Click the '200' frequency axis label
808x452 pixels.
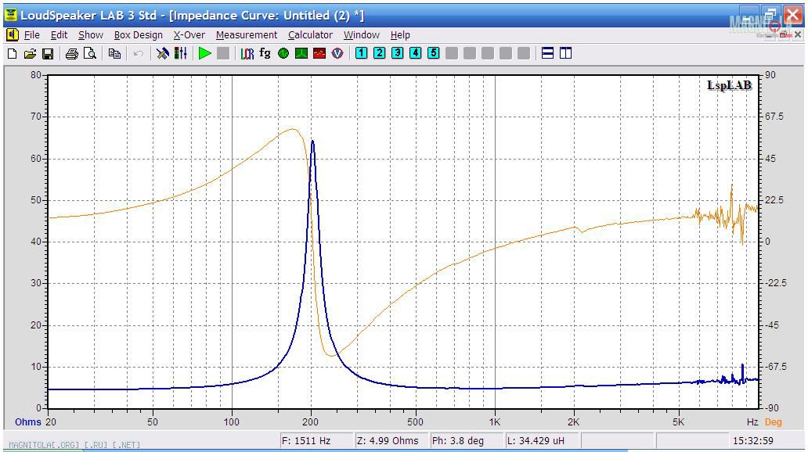(x=310, y=422)
